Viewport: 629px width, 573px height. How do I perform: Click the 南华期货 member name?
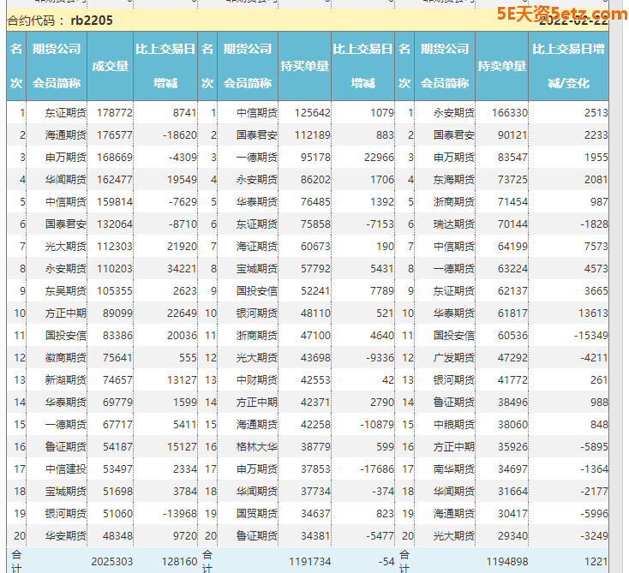[x=453, y=469]
